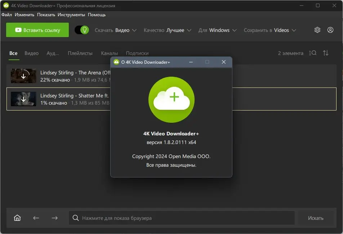This screenshot has width=343, height=234.
Task: Go to browser home via the house icon
Action: point(17,218)
